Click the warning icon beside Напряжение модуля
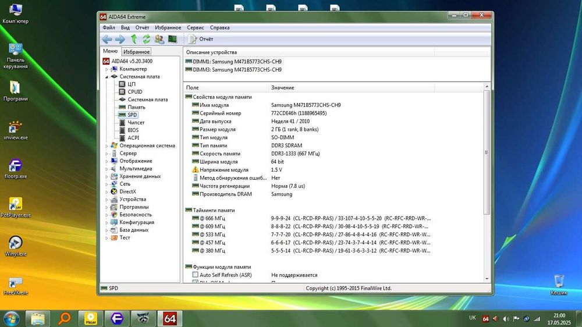 [x=195, y=170]
